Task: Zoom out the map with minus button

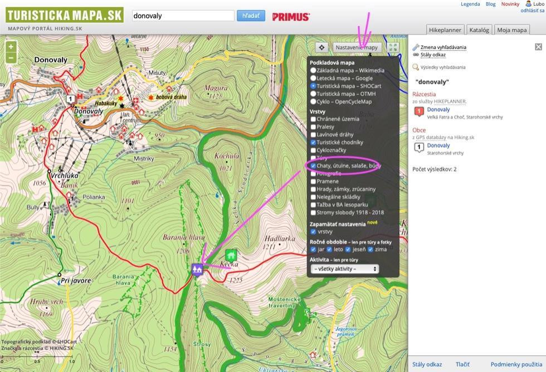Action: point(11,57)
